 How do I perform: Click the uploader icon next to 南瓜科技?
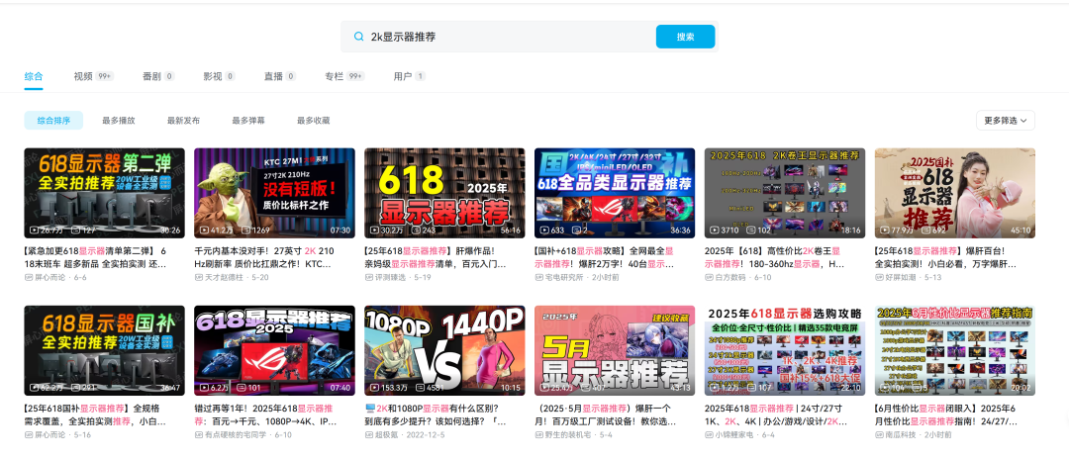(880, 434)
